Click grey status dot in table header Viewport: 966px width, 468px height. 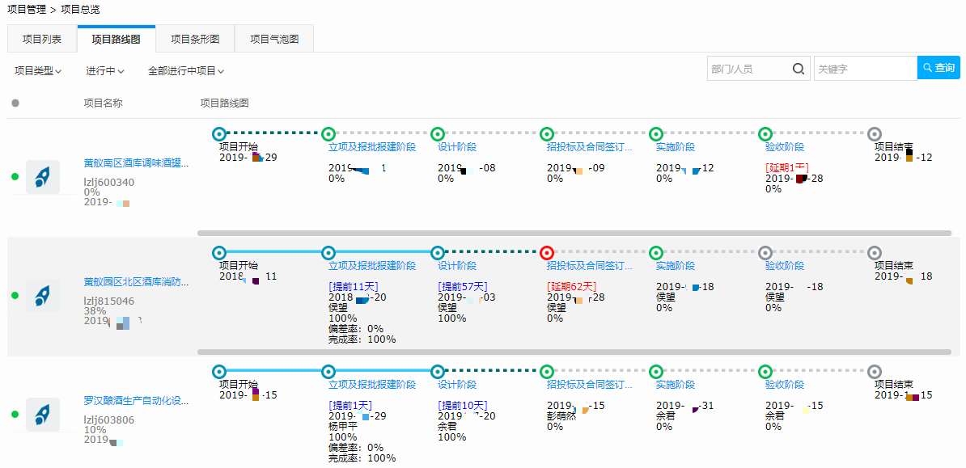point(15,103)
